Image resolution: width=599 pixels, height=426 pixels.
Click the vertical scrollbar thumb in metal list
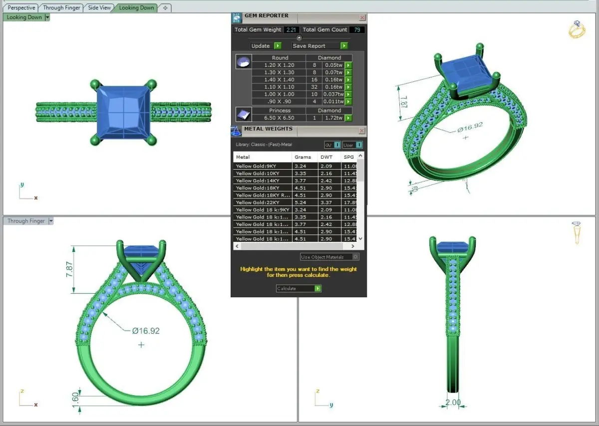361,171
